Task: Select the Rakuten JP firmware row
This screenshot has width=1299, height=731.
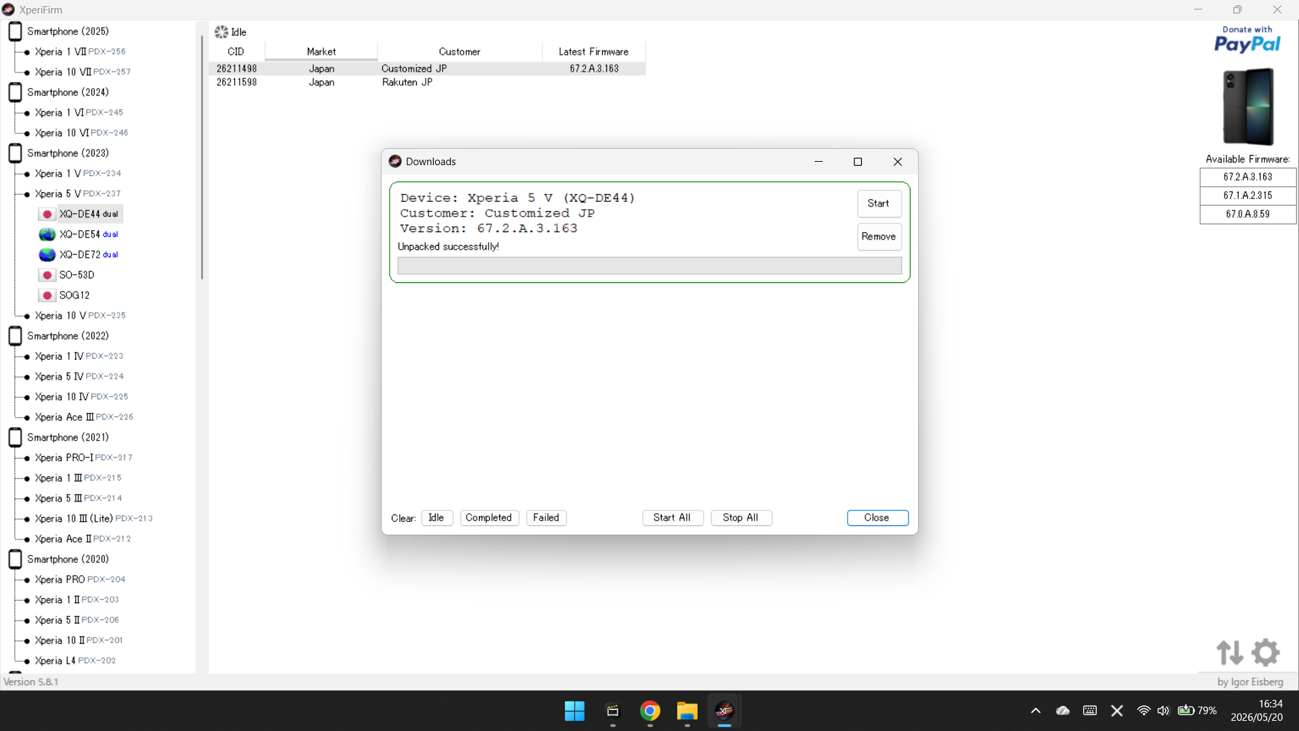Action: tap(427, 82)
